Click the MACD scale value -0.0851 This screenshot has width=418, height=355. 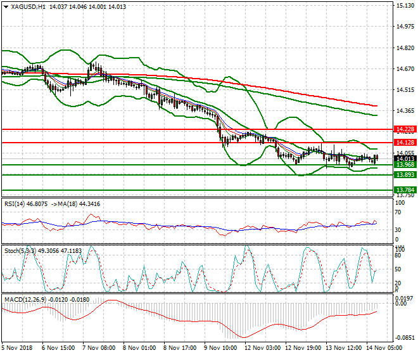tap(405, 338)
